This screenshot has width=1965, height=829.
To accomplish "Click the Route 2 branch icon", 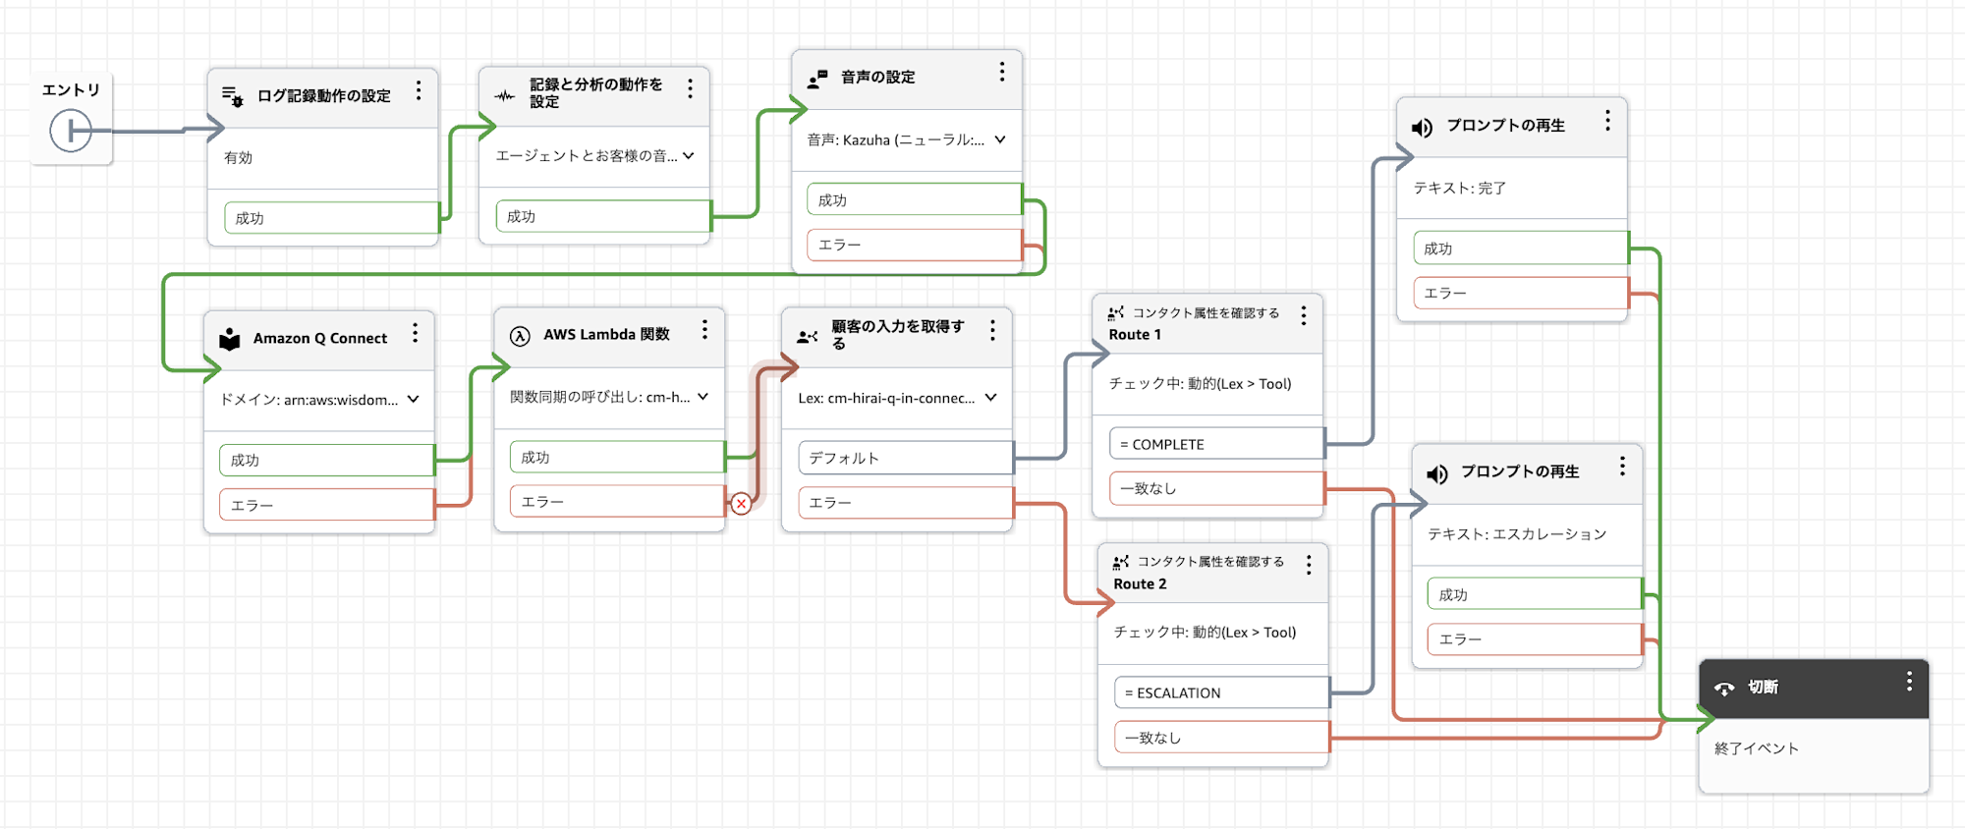I will (x=1121, y=562).
